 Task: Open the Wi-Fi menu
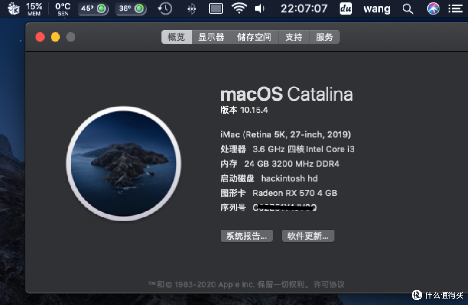(x=239, y=8)
